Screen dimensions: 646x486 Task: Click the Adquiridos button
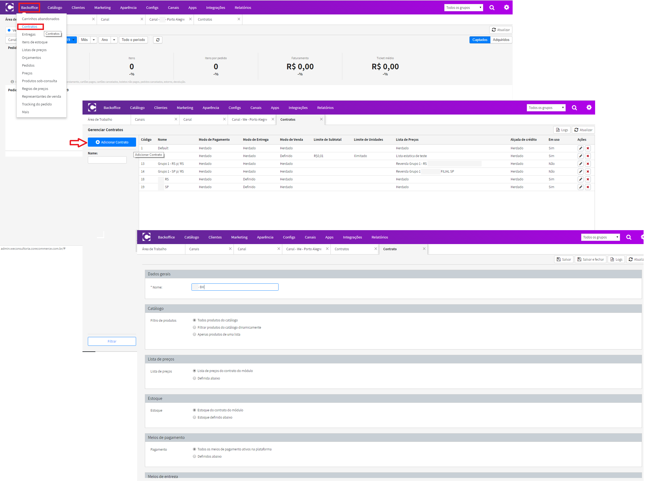tap(501, 40)
